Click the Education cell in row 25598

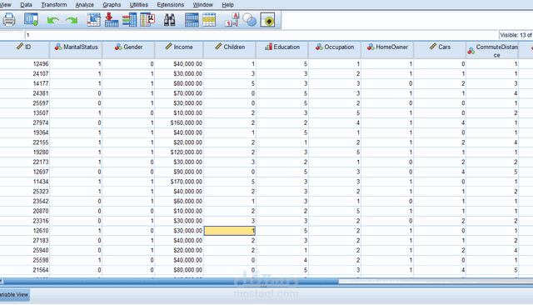click(282, 260)
